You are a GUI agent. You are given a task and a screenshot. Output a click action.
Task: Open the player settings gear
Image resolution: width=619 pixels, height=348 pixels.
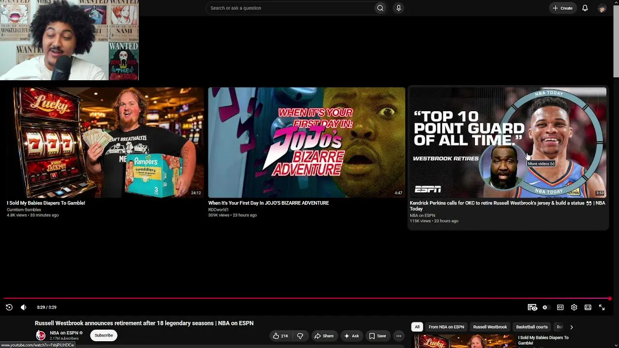574,307
